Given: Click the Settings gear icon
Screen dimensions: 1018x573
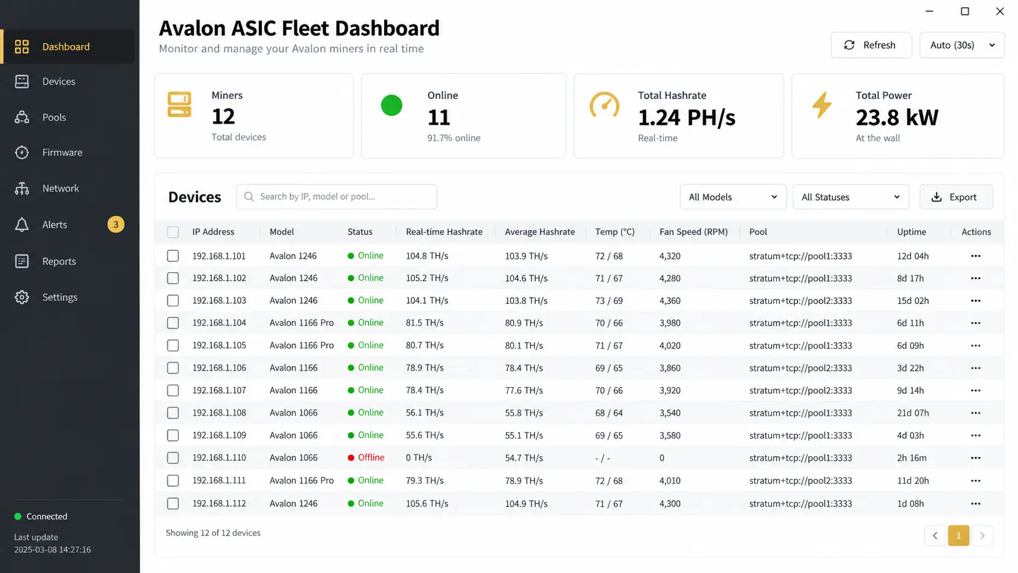Looking at the screenshot, I should click(x=22, y=297).
